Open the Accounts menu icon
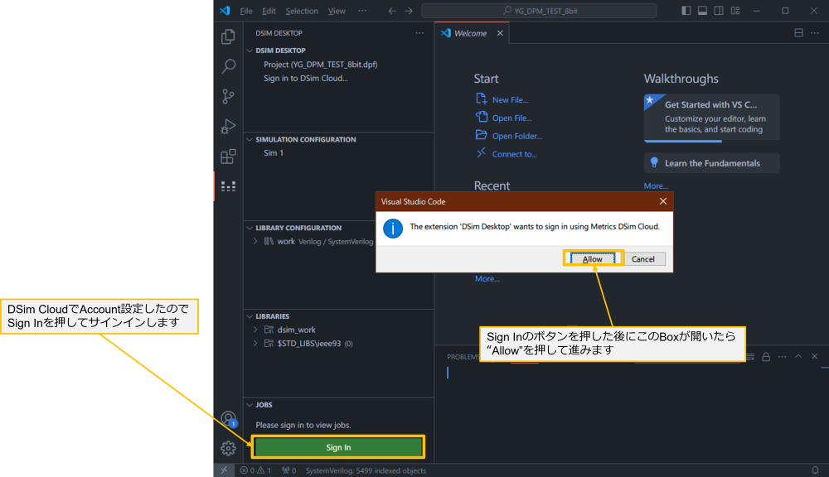This screenshot has width=829, height=477. click(229, 419)
